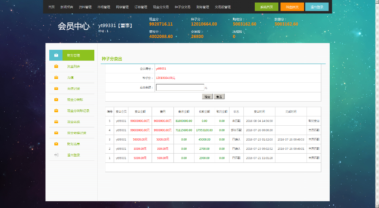Viewport: 379px width, 208px height.
Task: Open 首页 in the top navigation
Action: 51,7
